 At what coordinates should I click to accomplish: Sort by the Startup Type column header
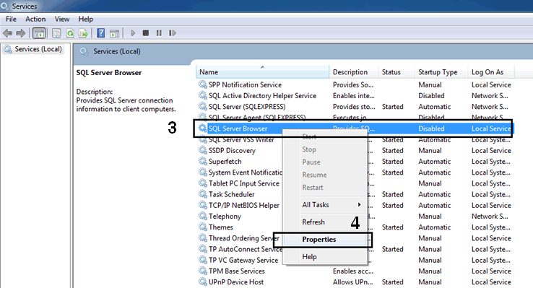(441, 72)
